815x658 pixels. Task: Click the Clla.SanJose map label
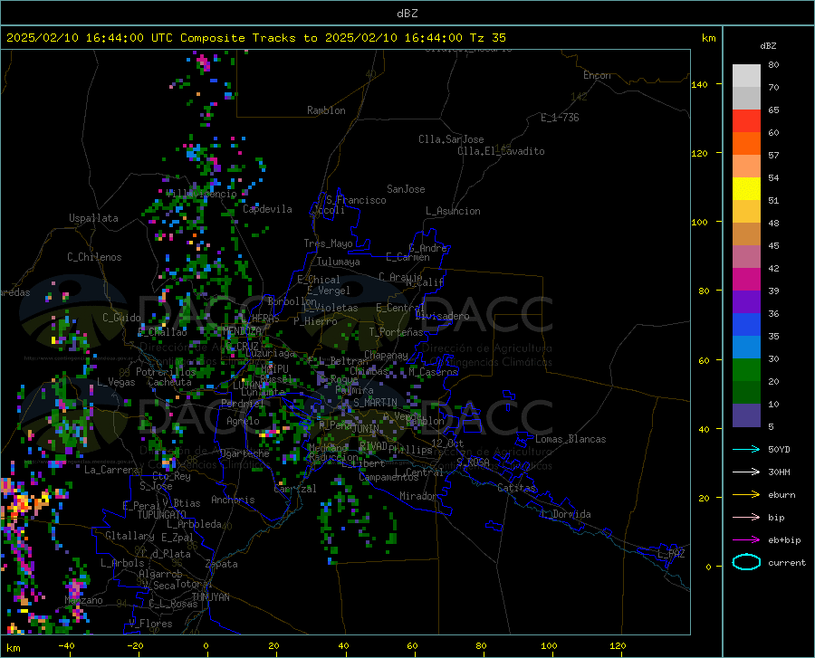pos(451,139)
